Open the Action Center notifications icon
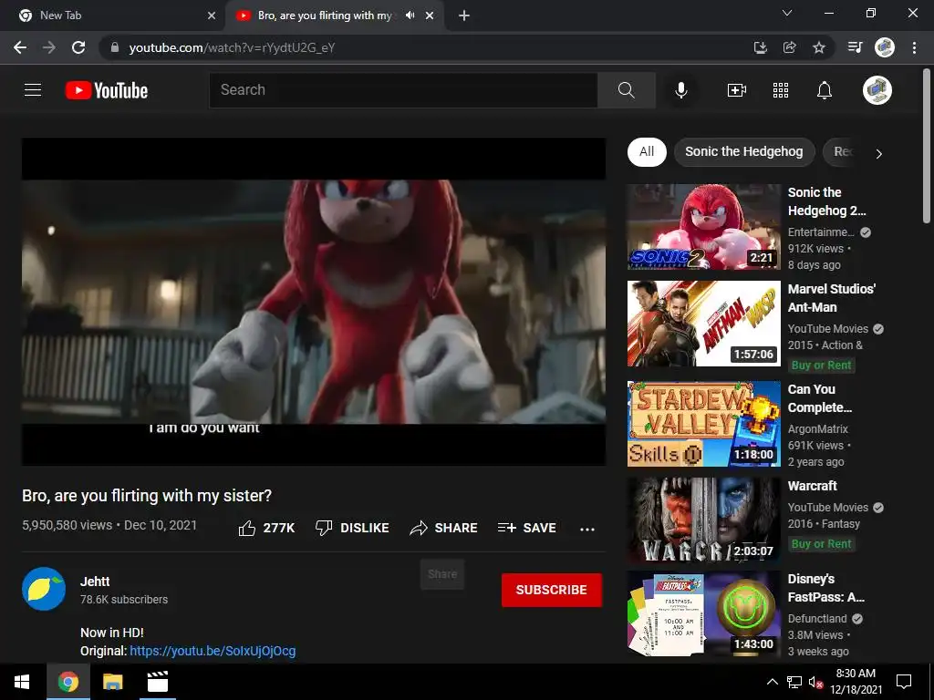 pyautogui.click(x=904, y=682)
